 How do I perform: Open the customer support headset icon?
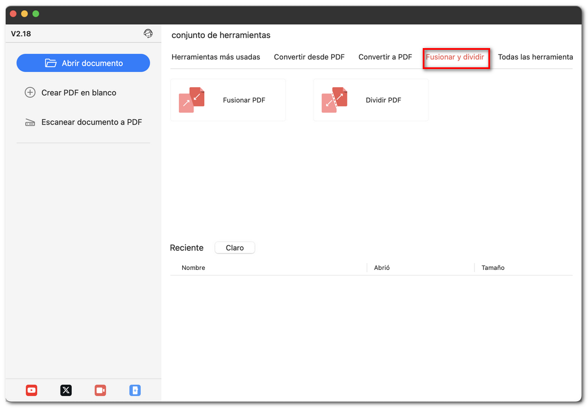(x=148, y=33)
